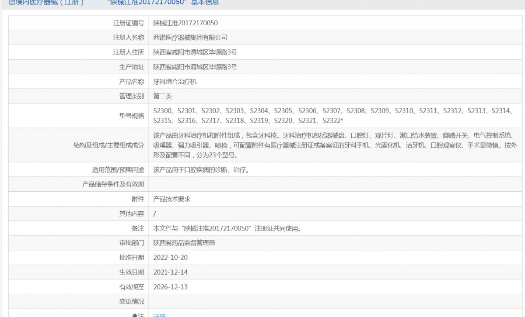Select the address value in the 注册人住所 row
525x317 pixels.
[x=195, y=52]
